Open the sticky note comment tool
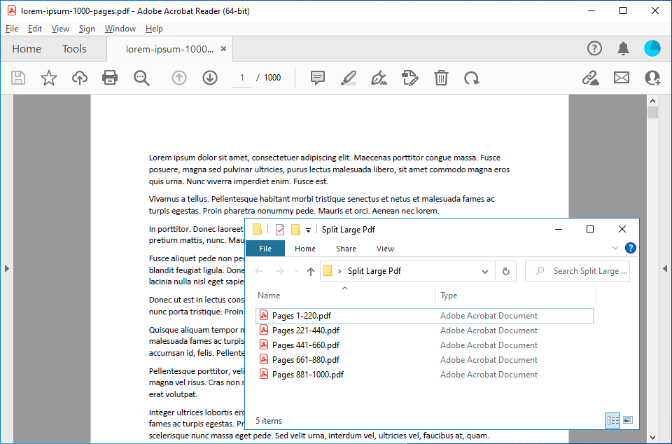The height and width of the screenshot is (444, 672). pos(318,78)
